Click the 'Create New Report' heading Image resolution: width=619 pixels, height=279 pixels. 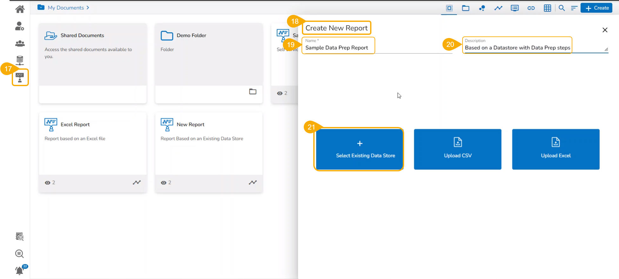pos(336,28)
